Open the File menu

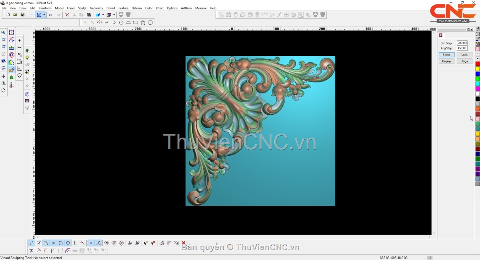point(4,8)
